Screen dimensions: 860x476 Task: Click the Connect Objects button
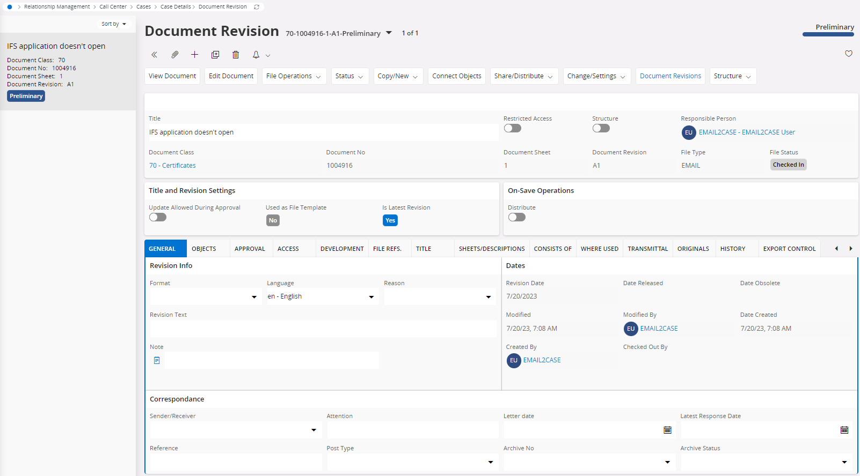(x=457, y=76)
